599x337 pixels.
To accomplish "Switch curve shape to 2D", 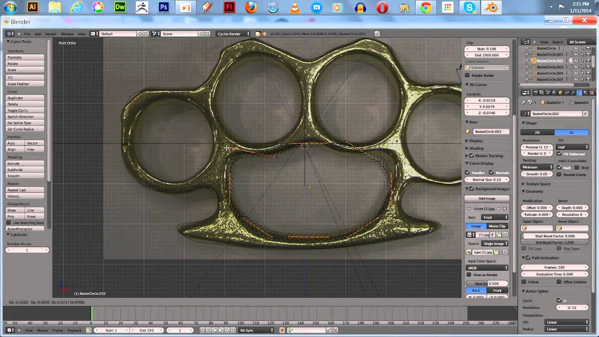I will (537, 132).
